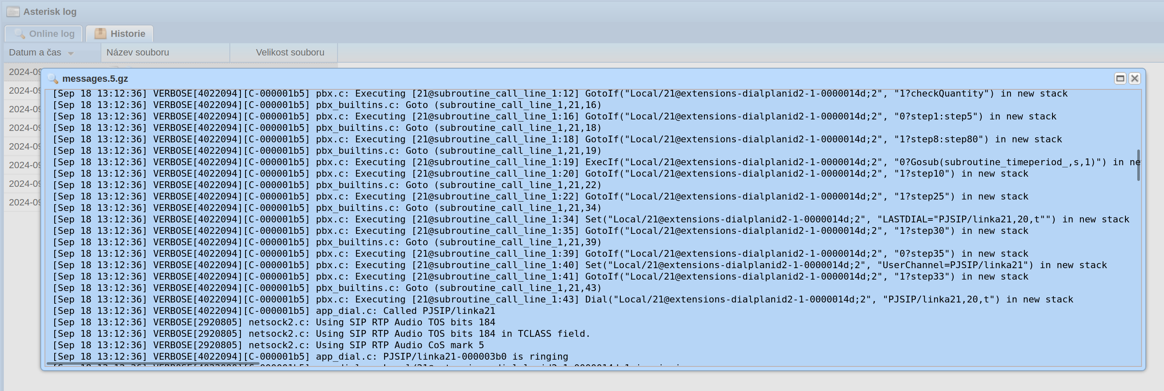The width and height of the screenshot is (1164, 391).
Task: Open the Historie tab
Action: pos(120,34)
